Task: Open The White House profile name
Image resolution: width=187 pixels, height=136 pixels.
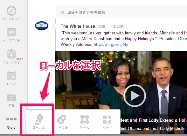Action: pyautogui.click(x=78, y=26)
